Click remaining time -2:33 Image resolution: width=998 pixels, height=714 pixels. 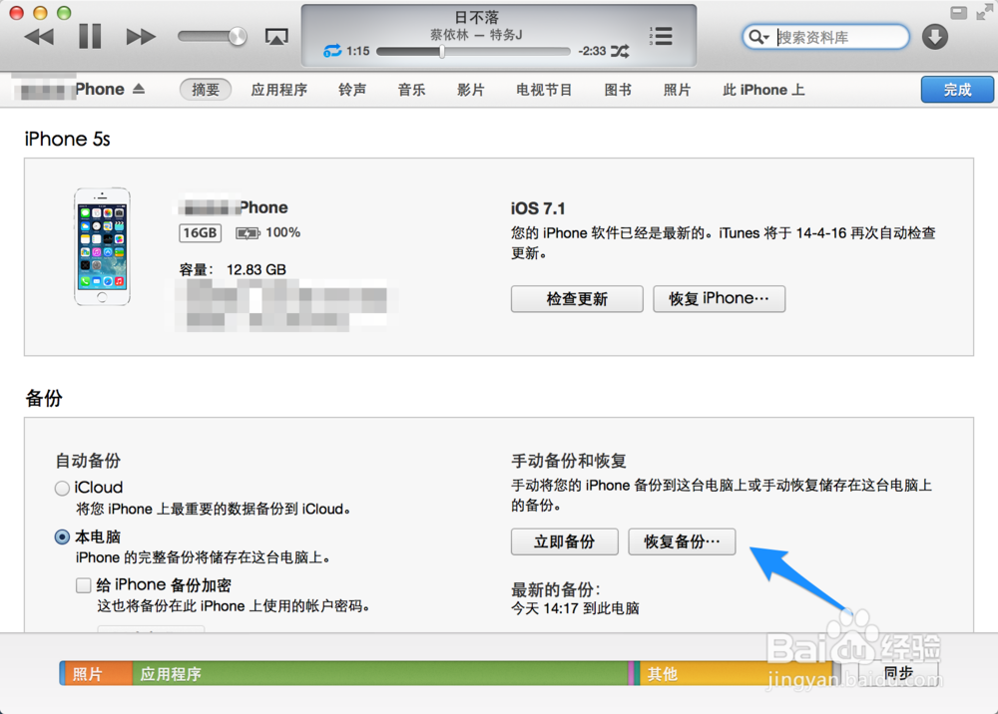pos(592,52)
